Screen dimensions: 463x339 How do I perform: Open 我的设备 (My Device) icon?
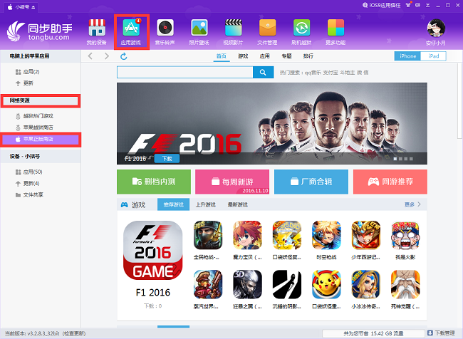point(97,32)
